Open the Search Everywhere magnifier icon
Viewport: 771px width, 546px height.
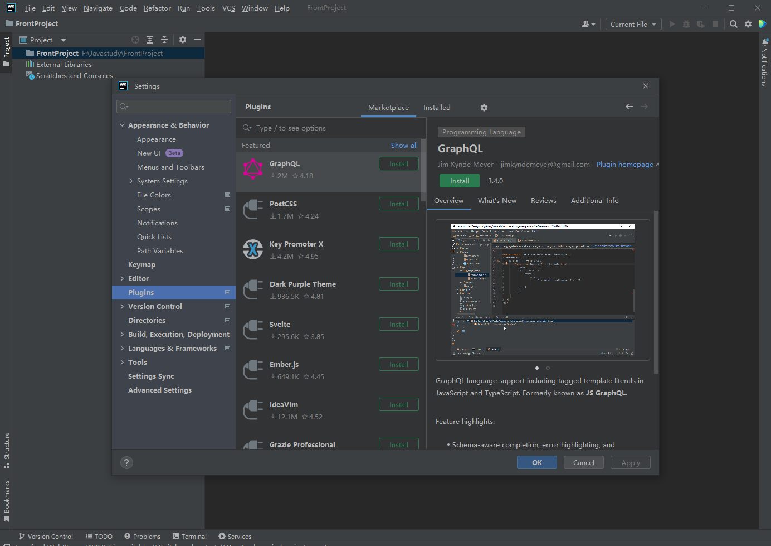click(734, 24)
